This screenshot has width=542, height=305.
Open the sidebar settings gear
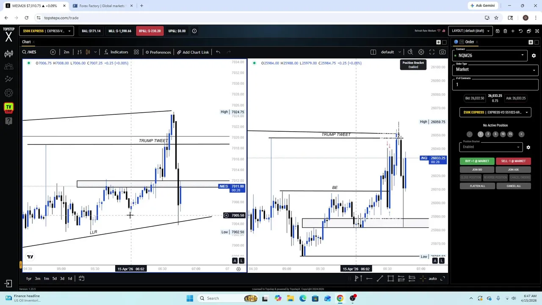[8, 93]
